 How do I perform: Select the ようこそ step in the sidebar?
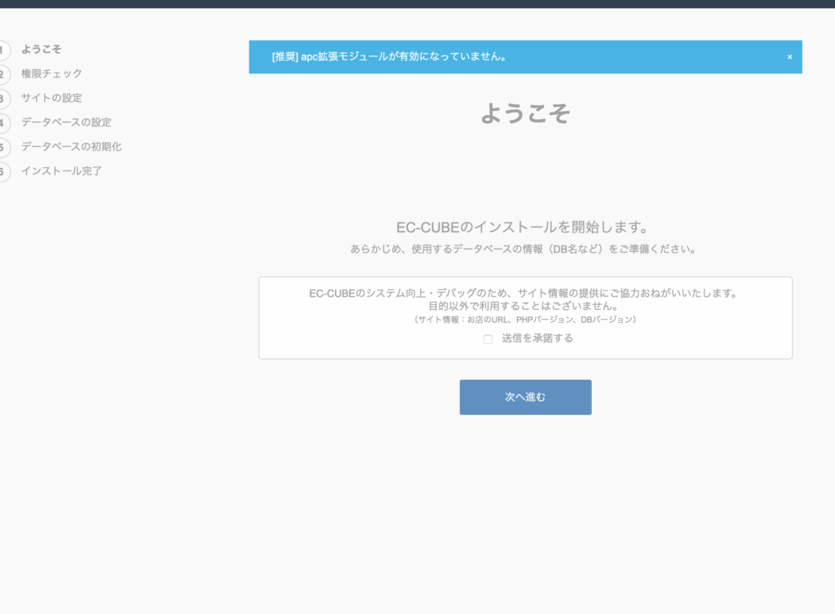tap(41, 50)
